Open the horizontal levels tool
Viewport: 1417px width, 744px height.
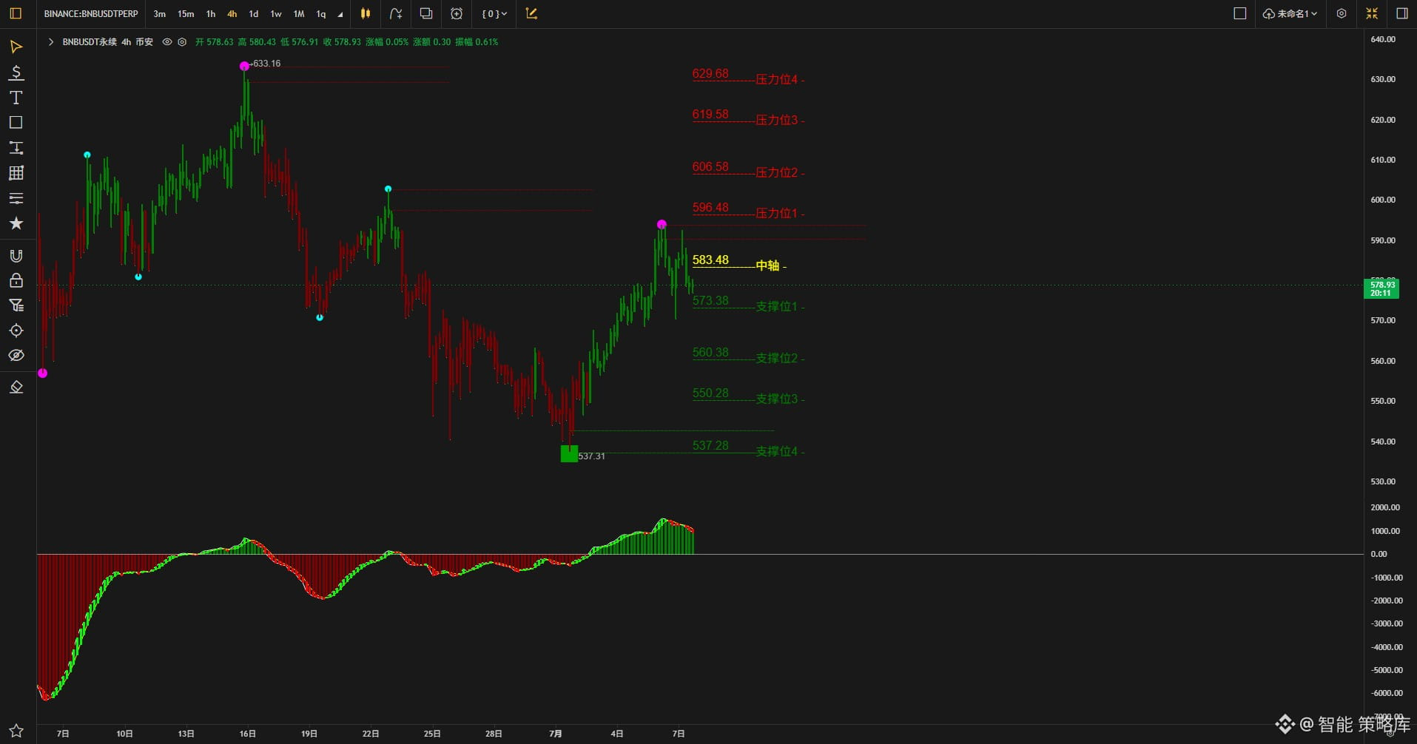tap(16, 198)
